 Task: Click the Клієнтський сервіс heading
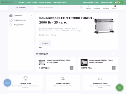pyautogui.click(x=100, y=84)
